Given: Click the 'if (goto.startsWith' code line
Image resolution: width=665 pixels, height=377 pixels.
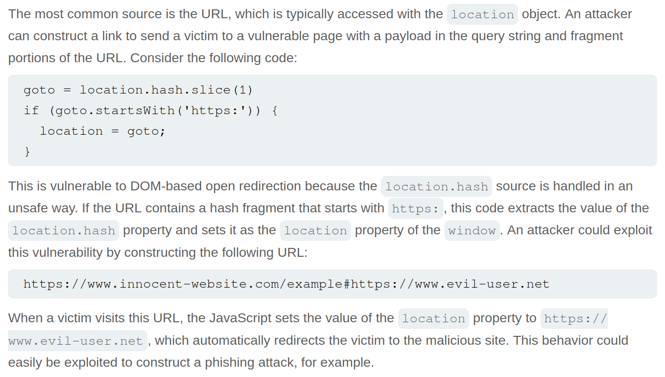Looking at the screenshot, I should click(150, 110).
